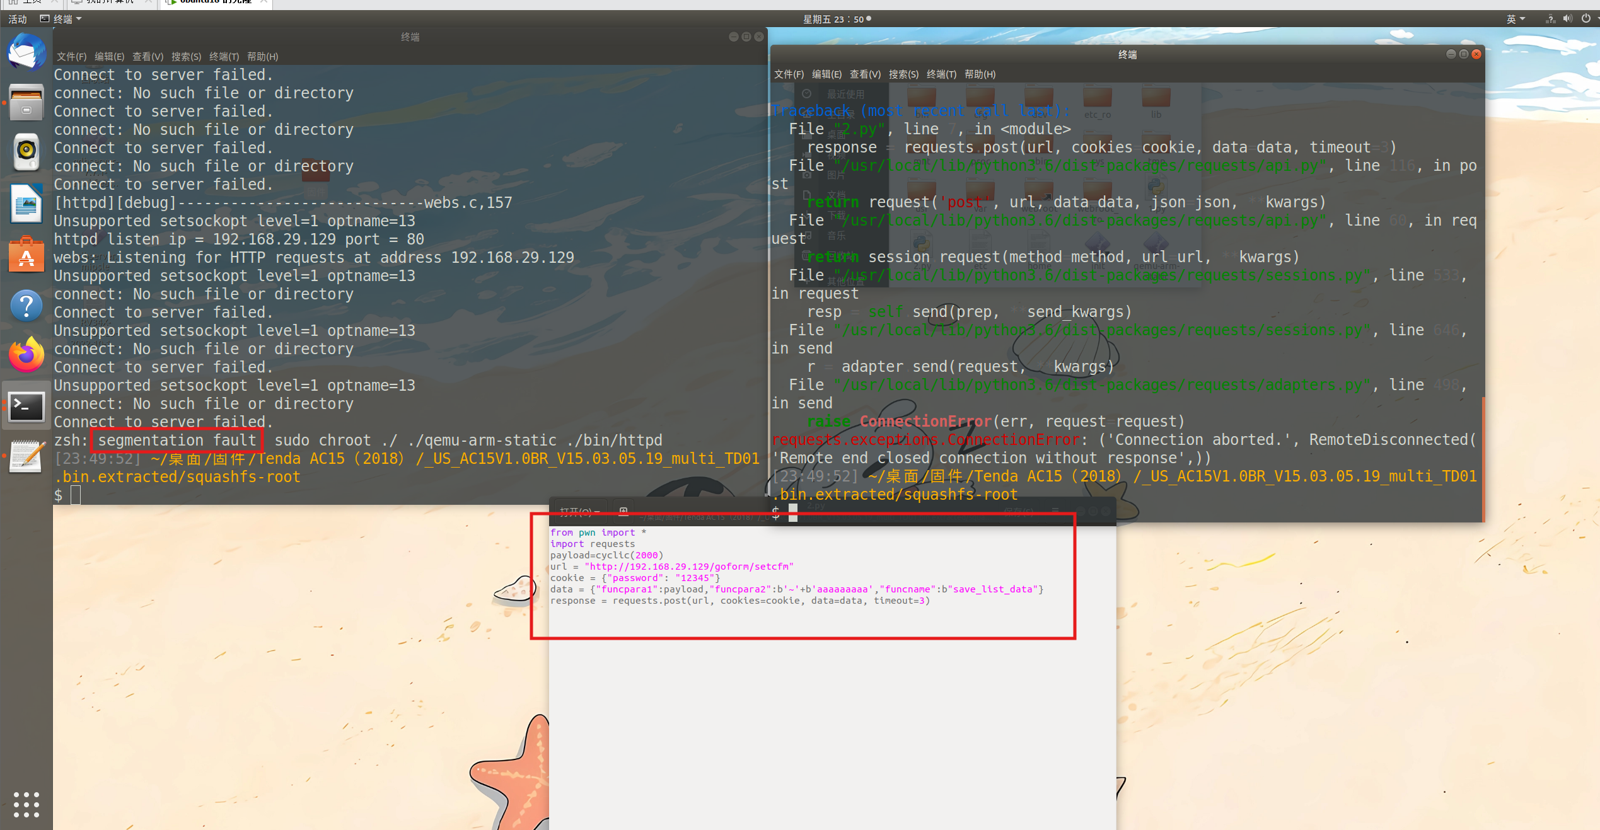Click the 'from pwn import *' line

(598, 533)
